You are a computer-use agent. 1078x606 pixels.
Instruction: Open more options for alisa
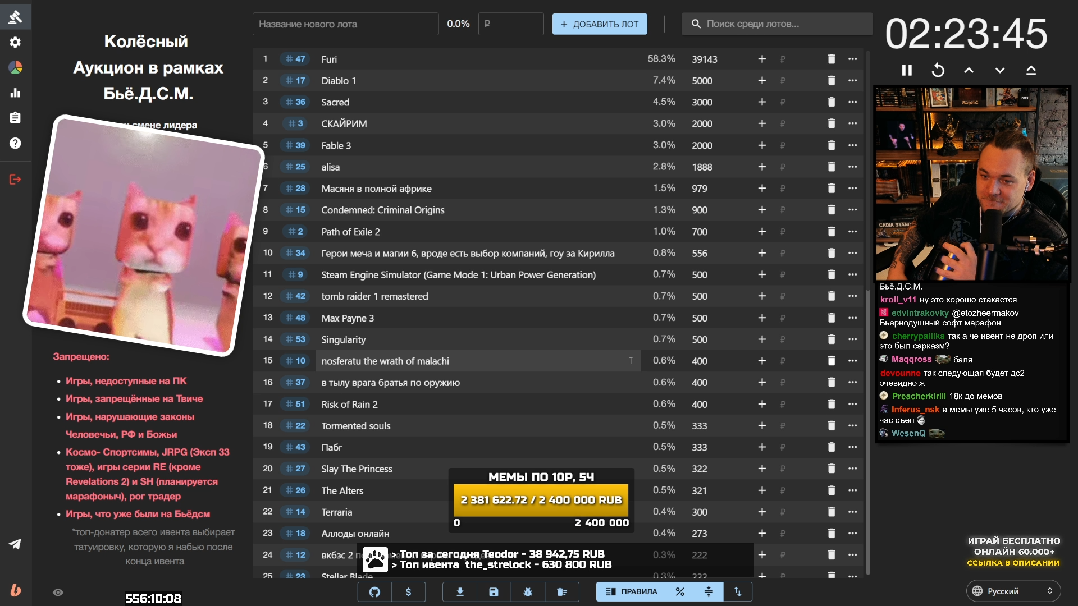click(853, 167)
